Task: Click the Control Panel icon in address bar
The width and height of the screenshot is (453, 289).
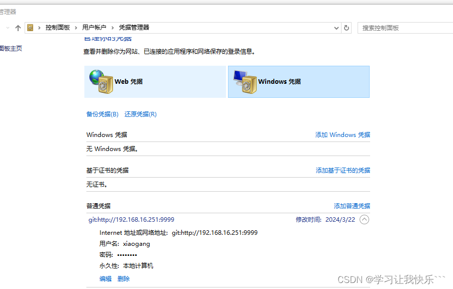Action: (x=30, y=28)
